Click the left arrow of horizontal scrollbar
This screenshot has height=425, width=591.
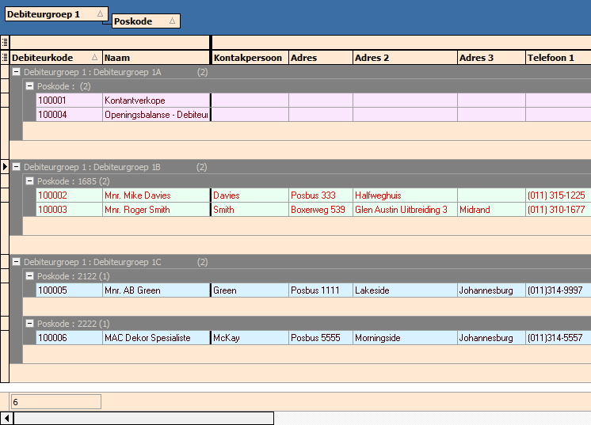[x=6, y=418]
